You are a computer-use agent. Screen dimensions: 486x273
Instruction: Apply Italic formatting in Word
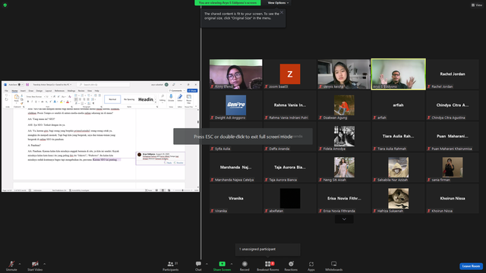tap(32, 102)
